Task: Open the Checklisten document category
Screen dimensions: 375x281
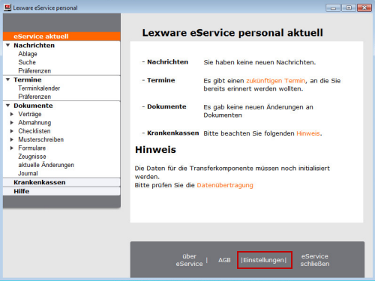Action: coord(34,131)
